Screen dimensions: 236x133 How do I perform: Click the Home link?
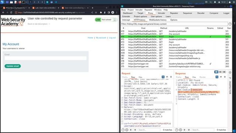[x=90, y=38]
